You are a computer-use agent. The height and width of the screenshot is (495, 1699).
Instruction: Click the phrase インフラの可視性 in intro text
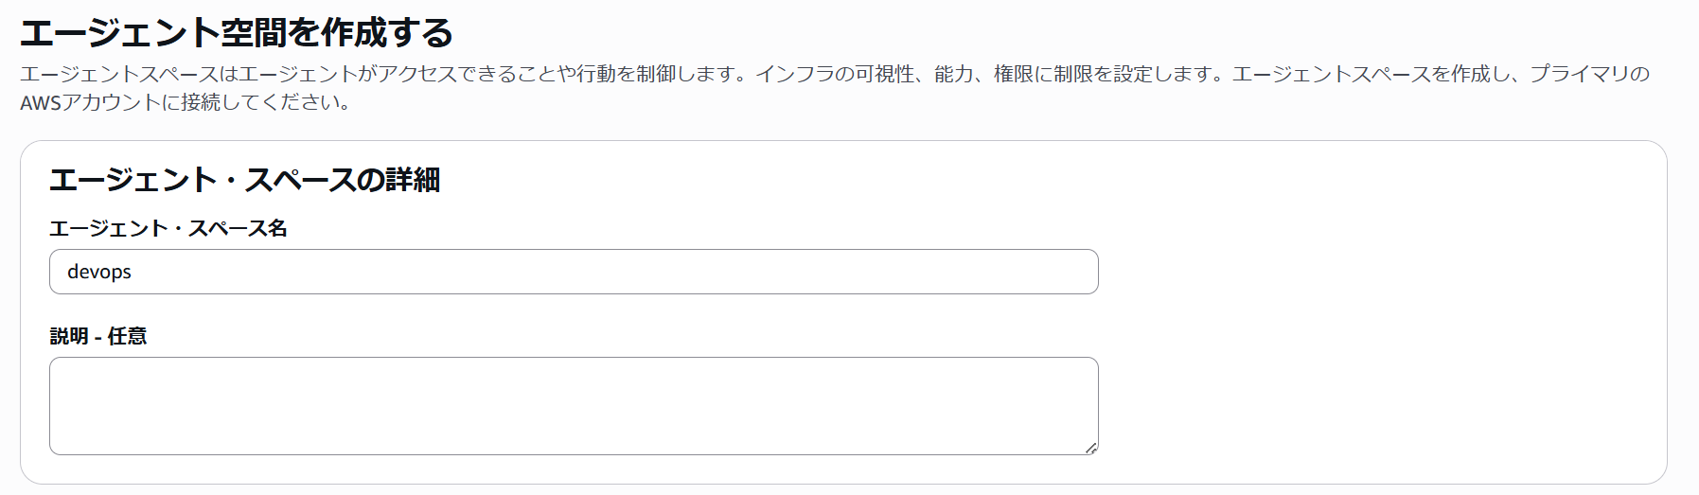[x=835, y=74]
